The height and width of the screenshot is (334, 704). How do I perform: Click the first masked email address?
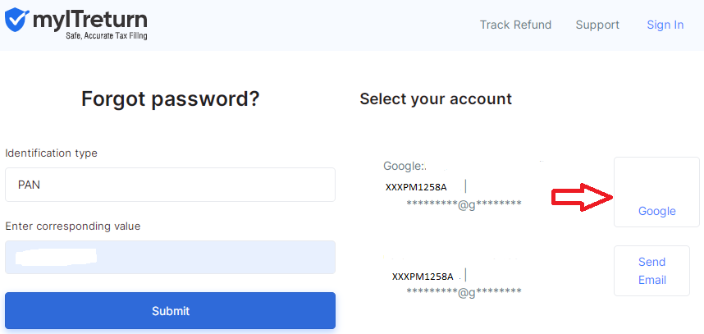464,204
